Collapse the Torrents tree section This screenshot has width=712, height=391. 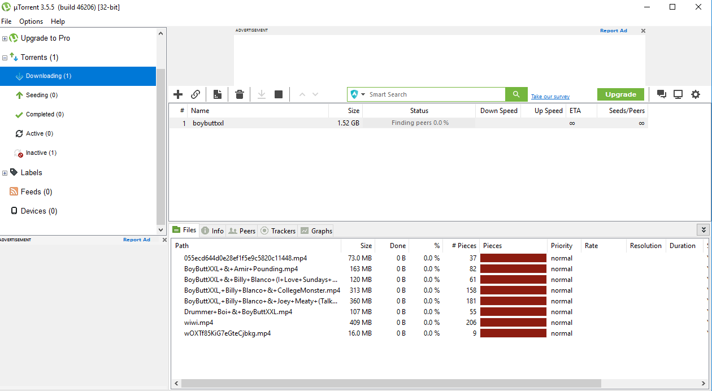tap(5, 57)
